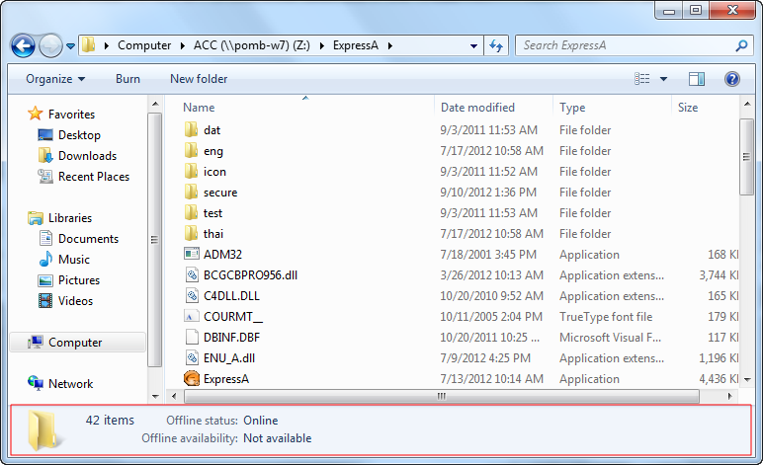Viewport: 763px width, 465px height.
Task: Select Favorites in the navigation pane
Action: coord(71,115)
